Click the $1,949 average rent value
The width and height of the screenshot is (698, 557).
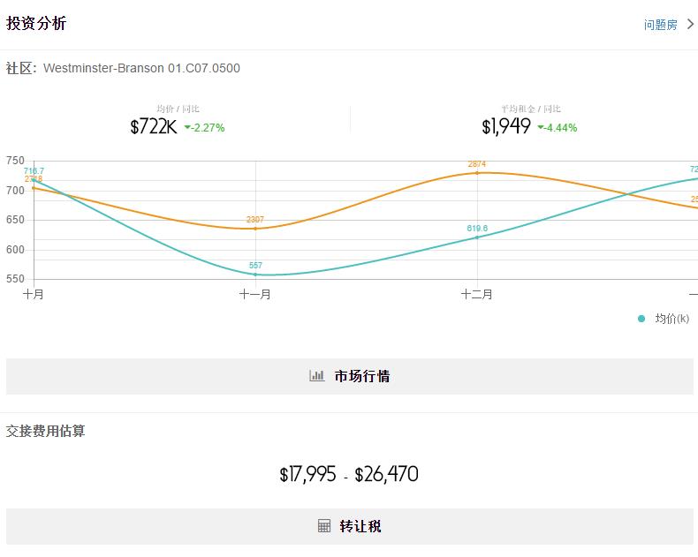click(506, 127)
